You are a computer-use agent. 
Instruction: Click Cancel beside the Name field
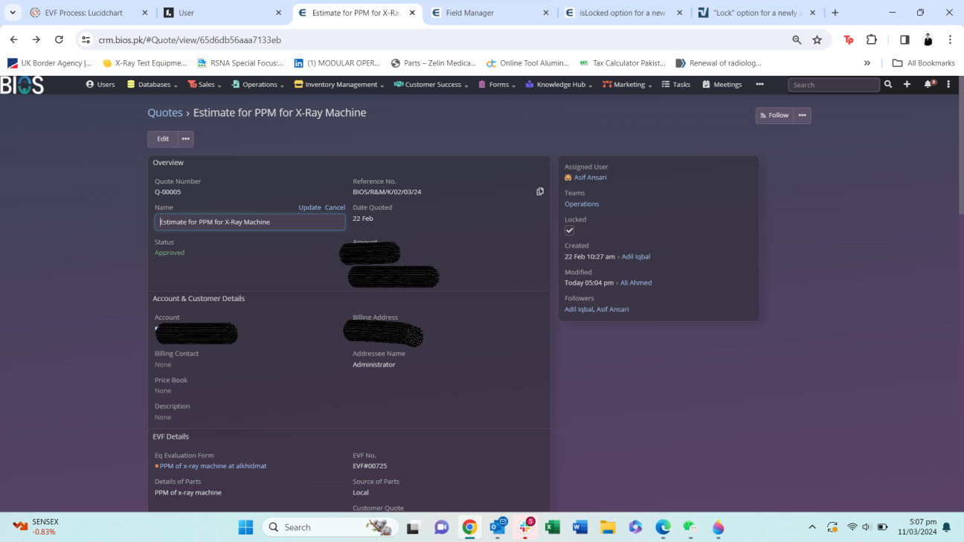pos(335,207)
